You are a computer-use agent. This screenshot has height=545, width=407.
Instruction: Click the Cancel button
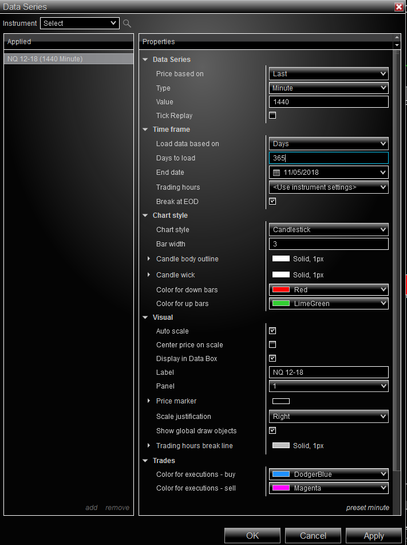[313, 536]
